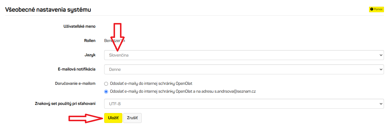Click the Užívateľské meno label
Screen dimensions: 391x125
80,26
